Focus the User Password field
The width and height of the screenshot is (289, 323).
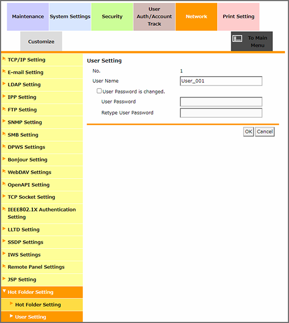[x=221, y=102]
